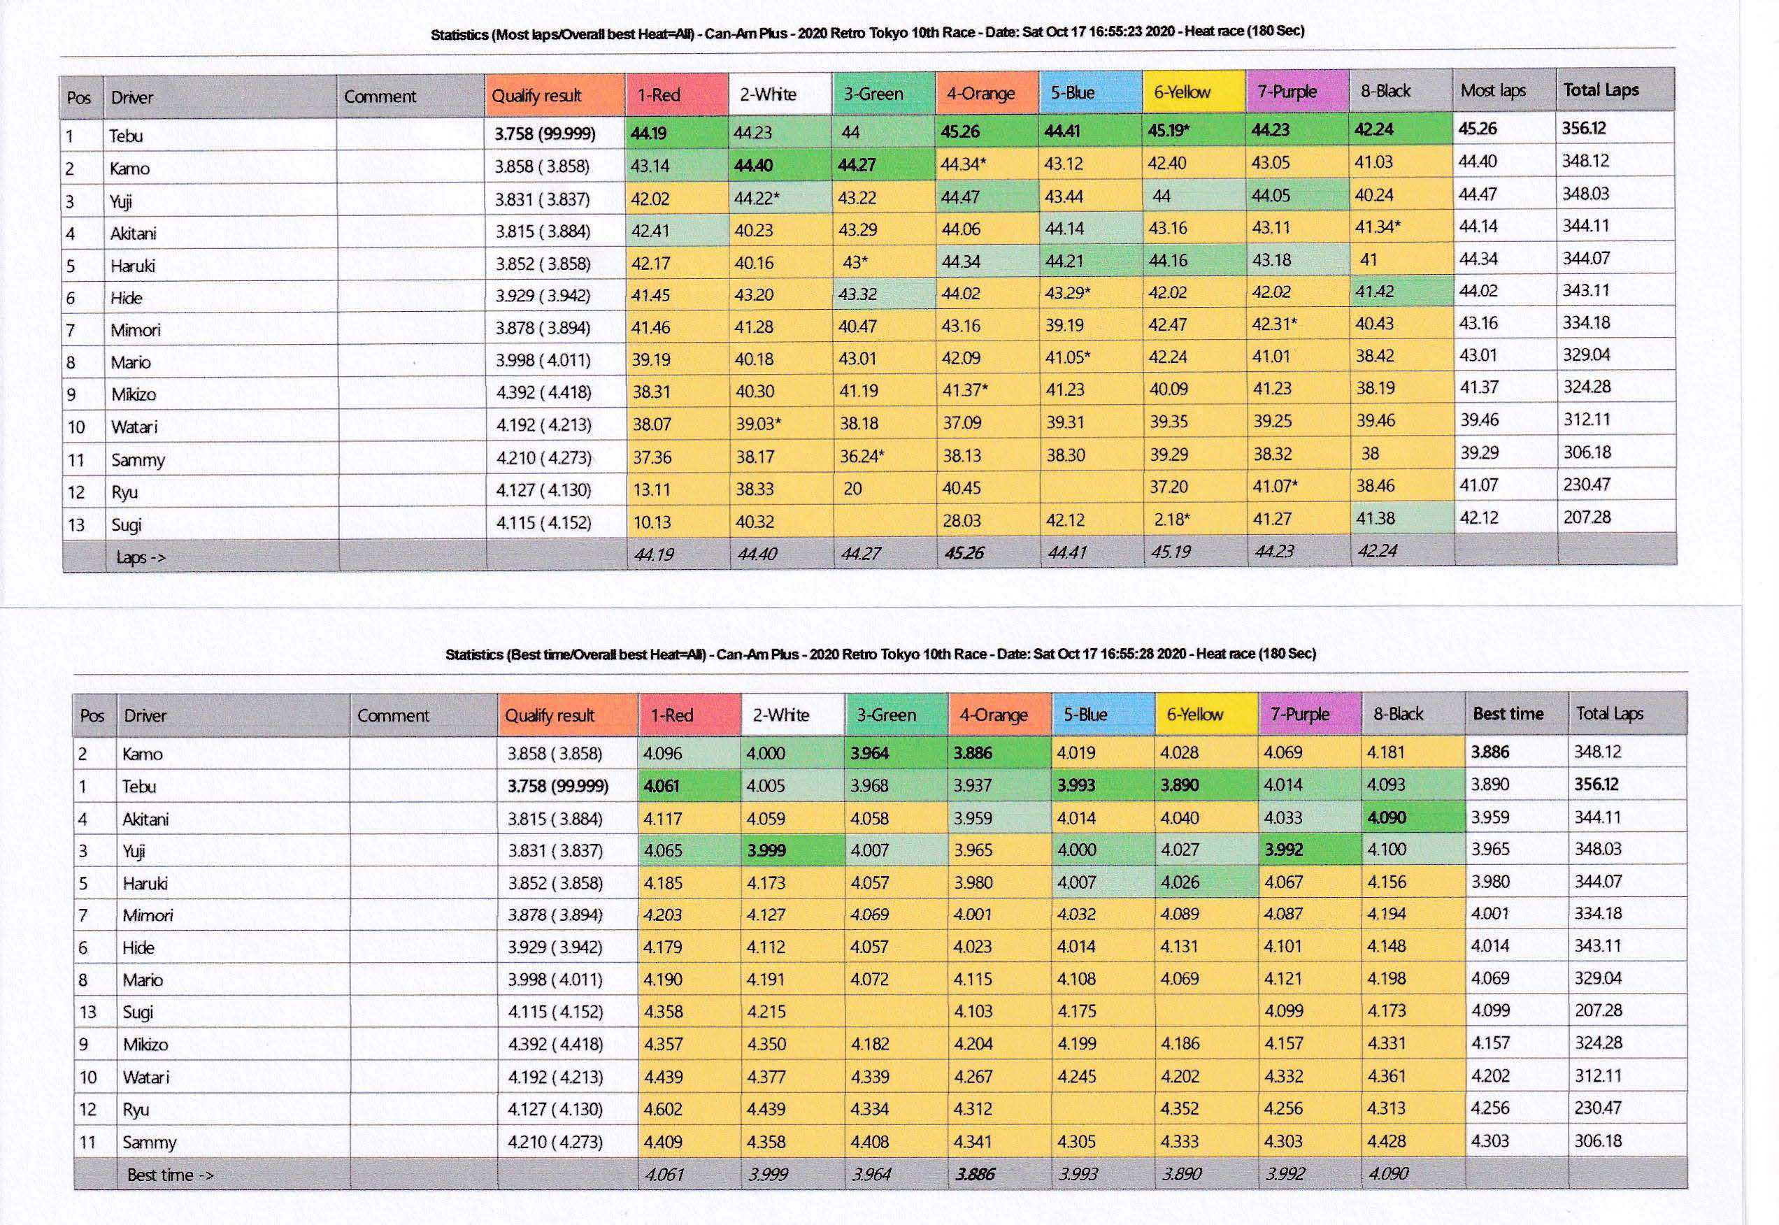The width and height of the screenshot is (1779, 1225).
Task: Click driver Sammy in the bottom table
Action: coord(149,1142)
